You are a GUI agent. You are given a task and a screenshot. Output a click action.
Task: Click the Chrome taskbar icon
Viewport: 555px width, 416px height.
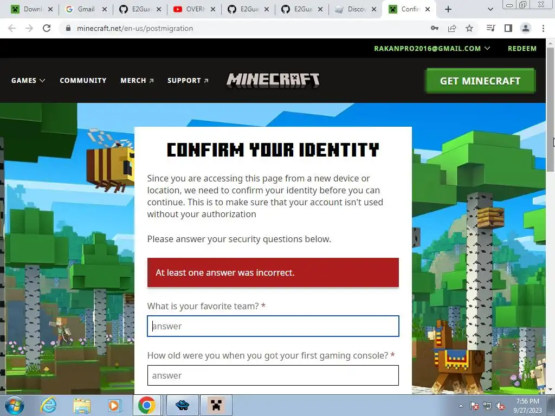click(x=147, y=405)
